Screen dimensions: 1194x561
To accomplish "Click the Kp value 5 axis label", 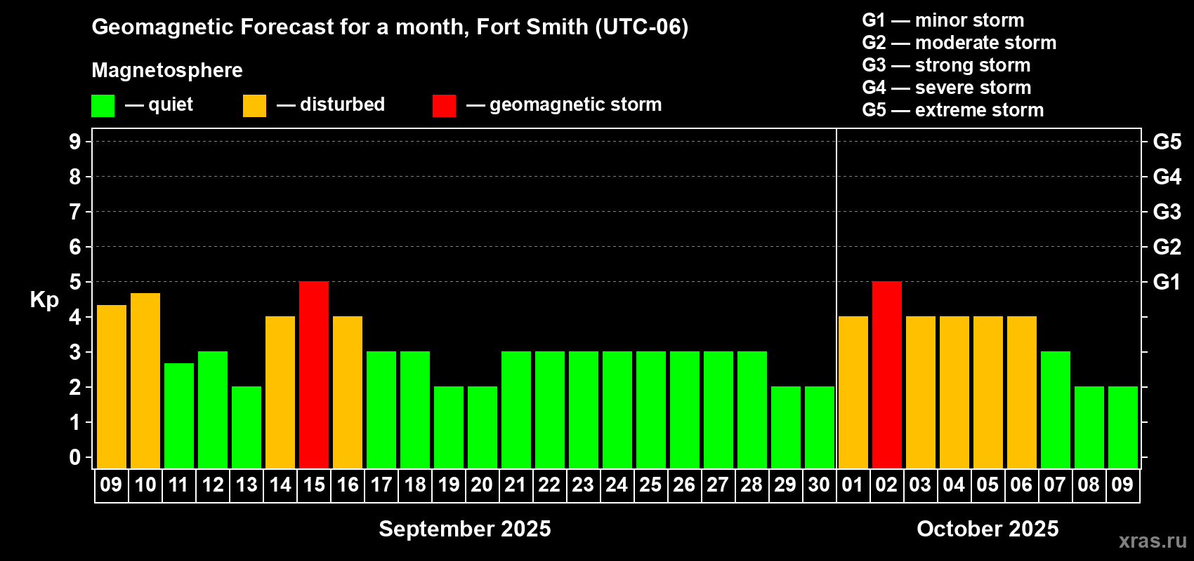I will (75, 282).
